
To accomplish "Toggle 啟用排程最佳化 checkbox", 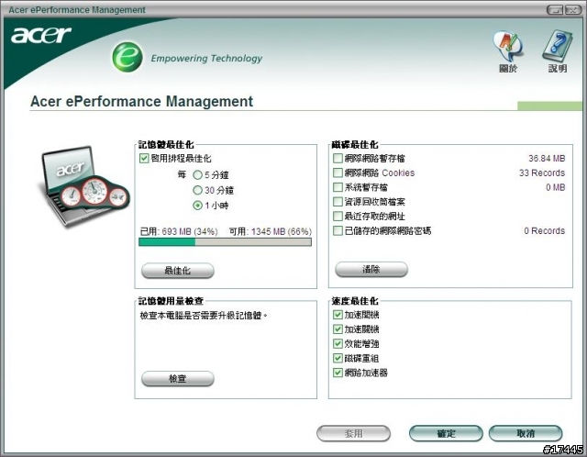I will (144, 158).
